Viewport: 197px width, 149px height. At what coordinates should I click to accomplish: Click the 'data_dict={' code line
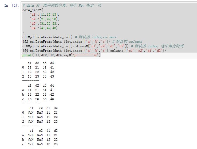[x=33, y=10]
